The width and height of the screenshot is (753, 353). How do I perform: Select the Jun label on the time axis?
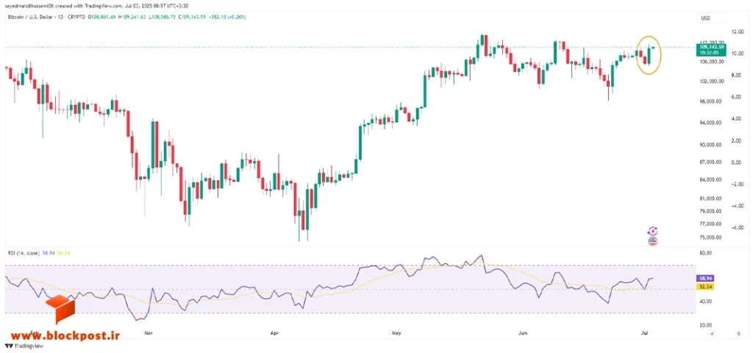tap(524, 332)
